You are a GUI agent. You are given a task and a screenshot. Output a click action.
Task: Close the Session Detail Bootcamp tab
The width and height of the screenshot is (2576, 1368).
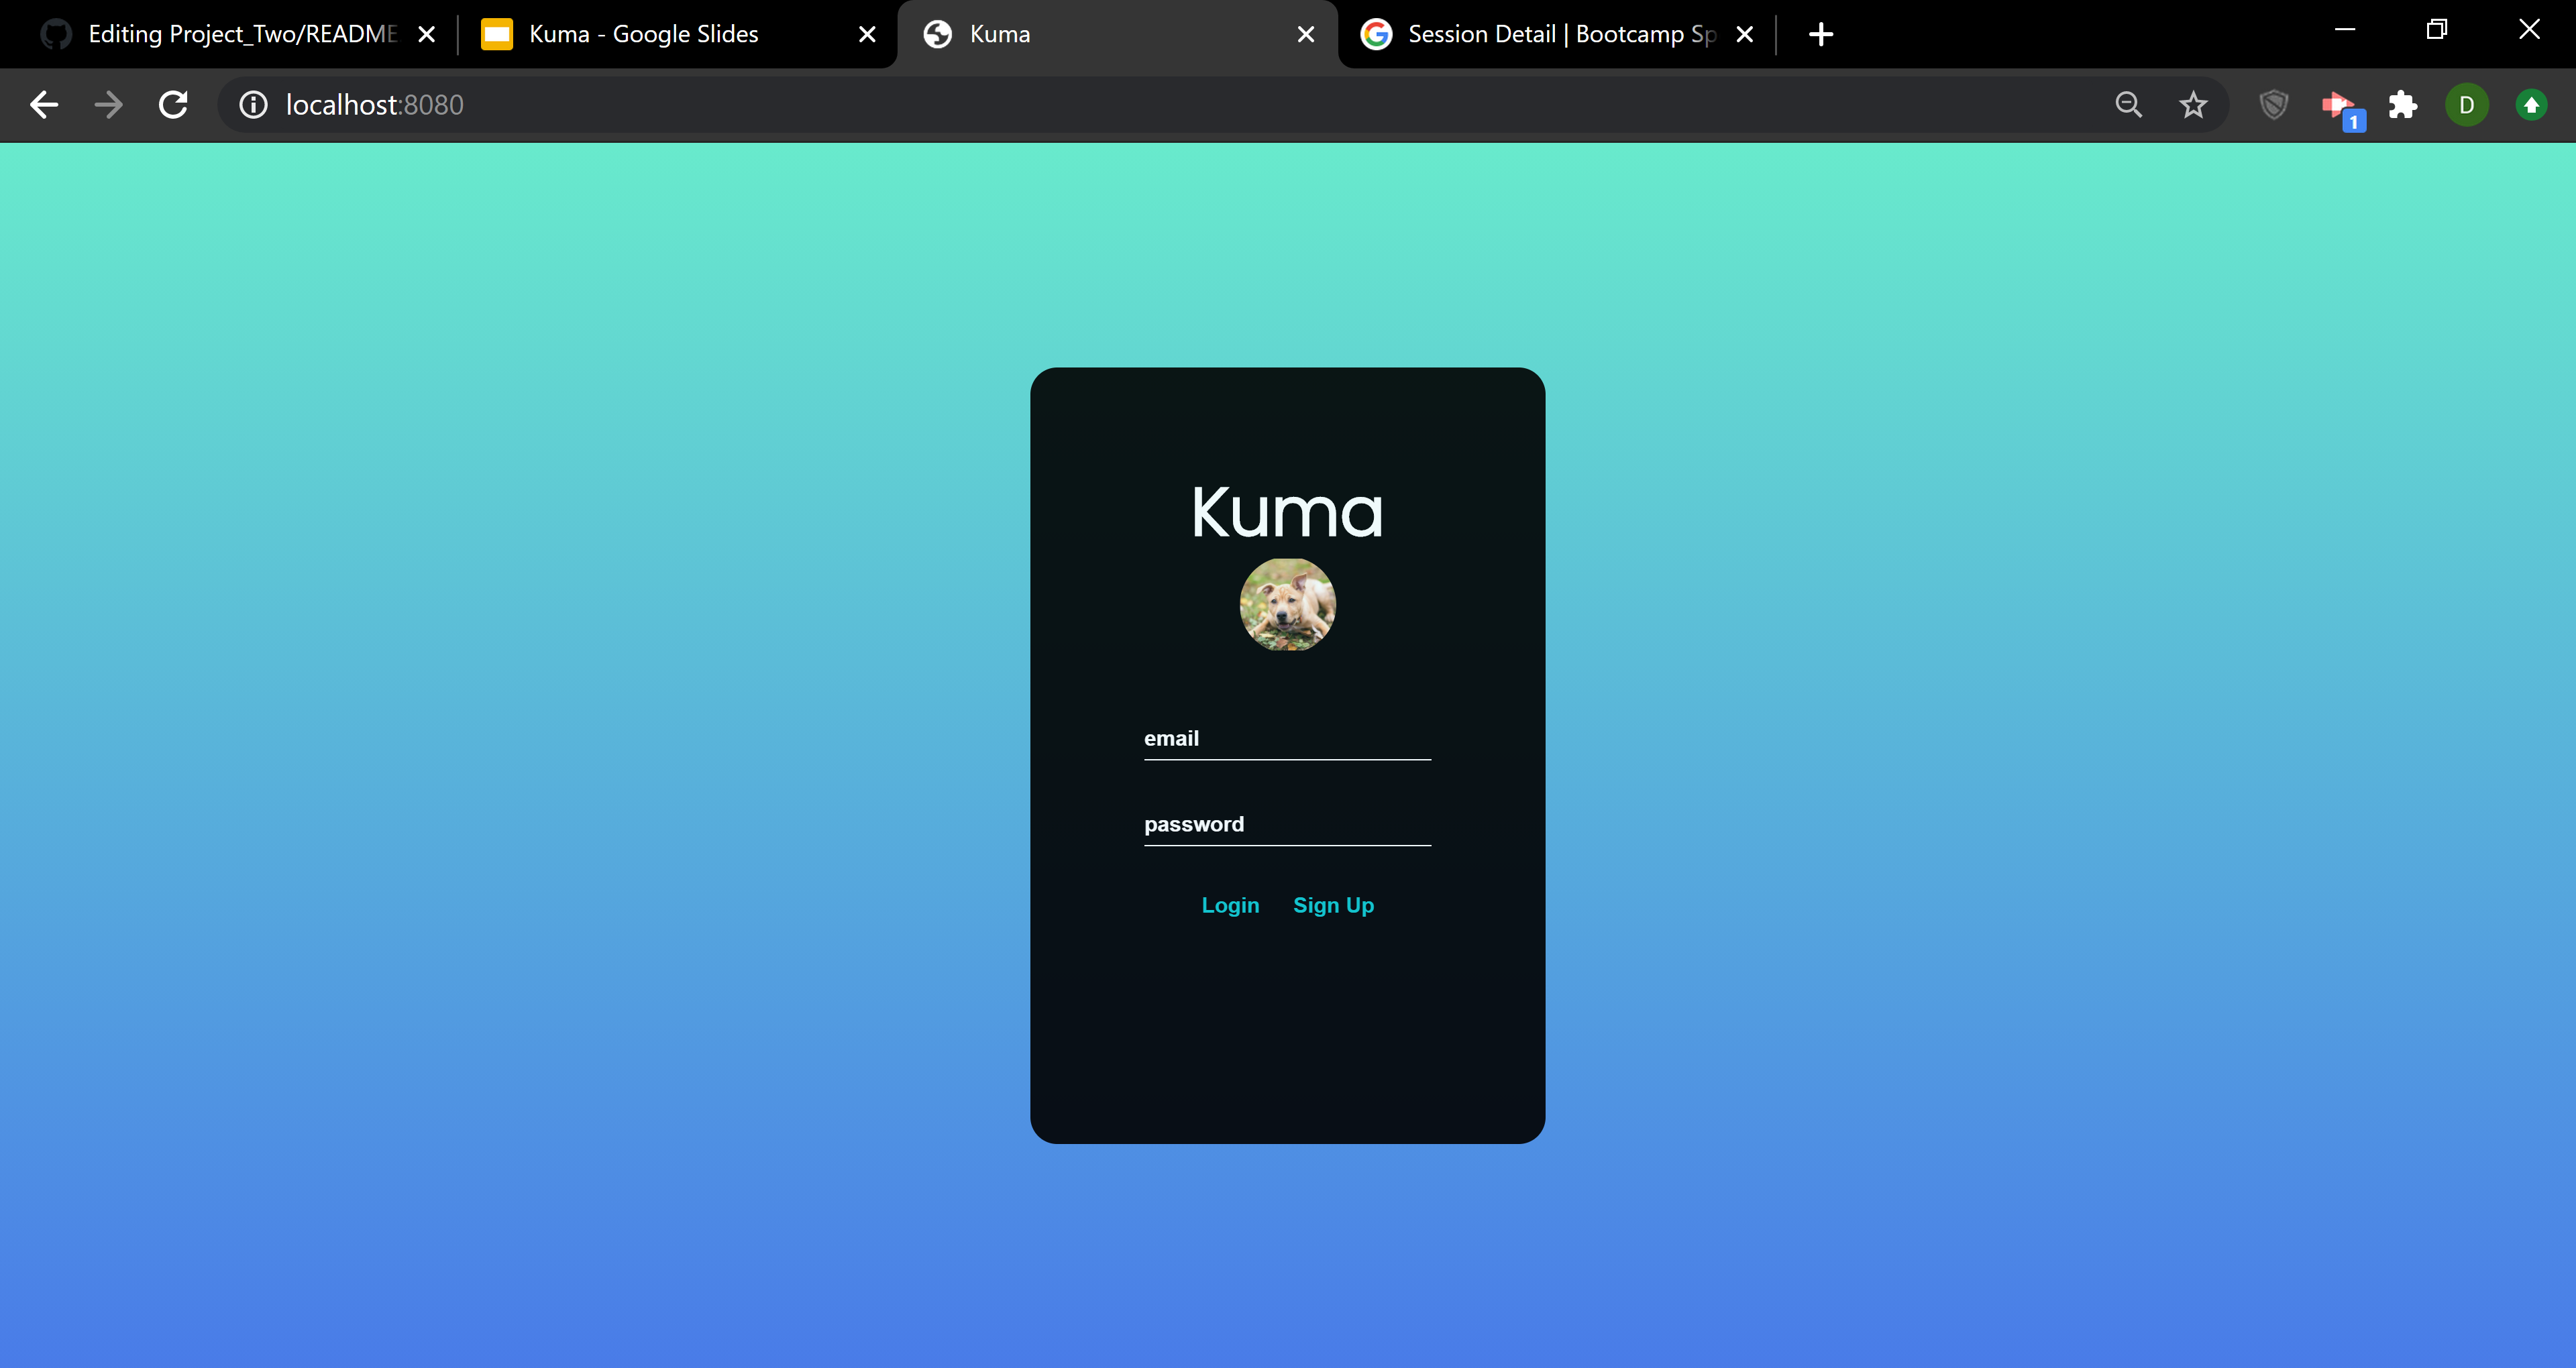tap(1745, 34)
